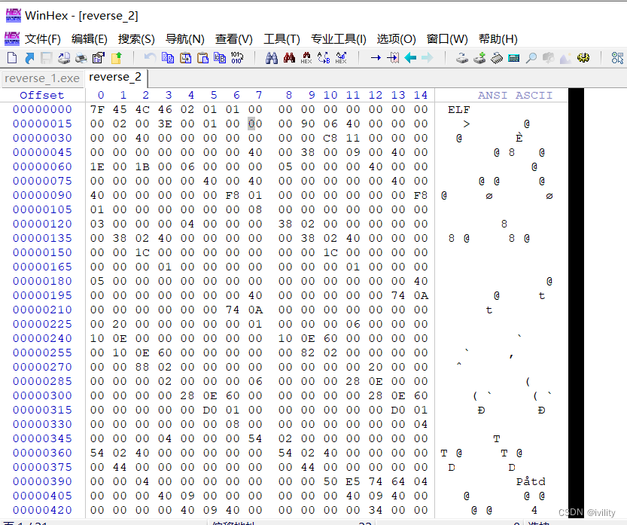Navigate back with the cyan left arrow

(410, 58)
